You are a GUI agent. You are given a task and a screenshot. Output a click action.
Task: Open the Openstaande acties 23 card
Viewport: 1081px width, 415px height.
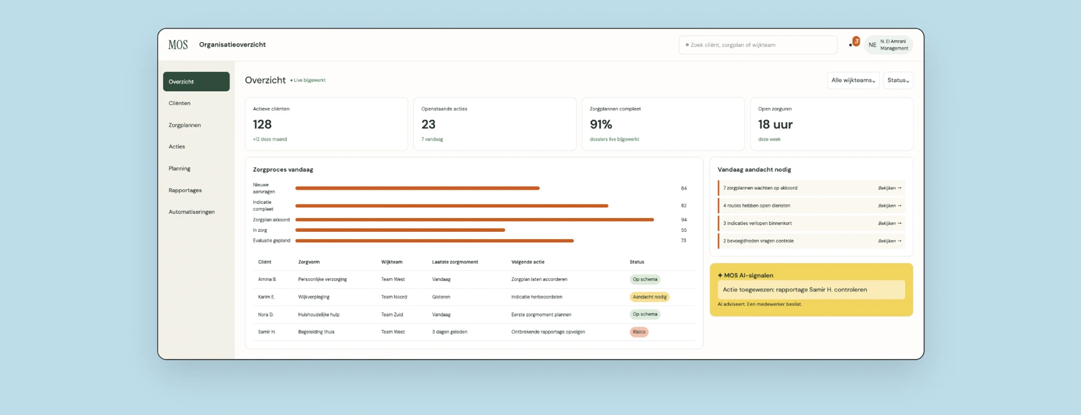[x=495, y=124]
